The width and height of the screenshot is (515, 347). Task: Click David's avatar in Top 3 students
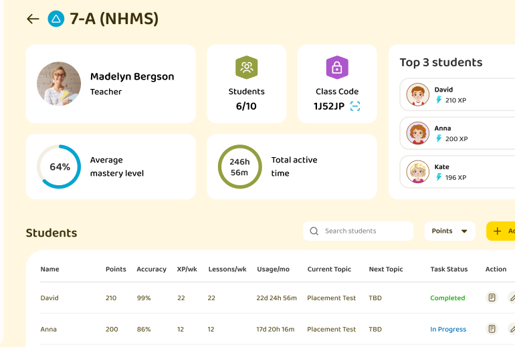[418, 94]
